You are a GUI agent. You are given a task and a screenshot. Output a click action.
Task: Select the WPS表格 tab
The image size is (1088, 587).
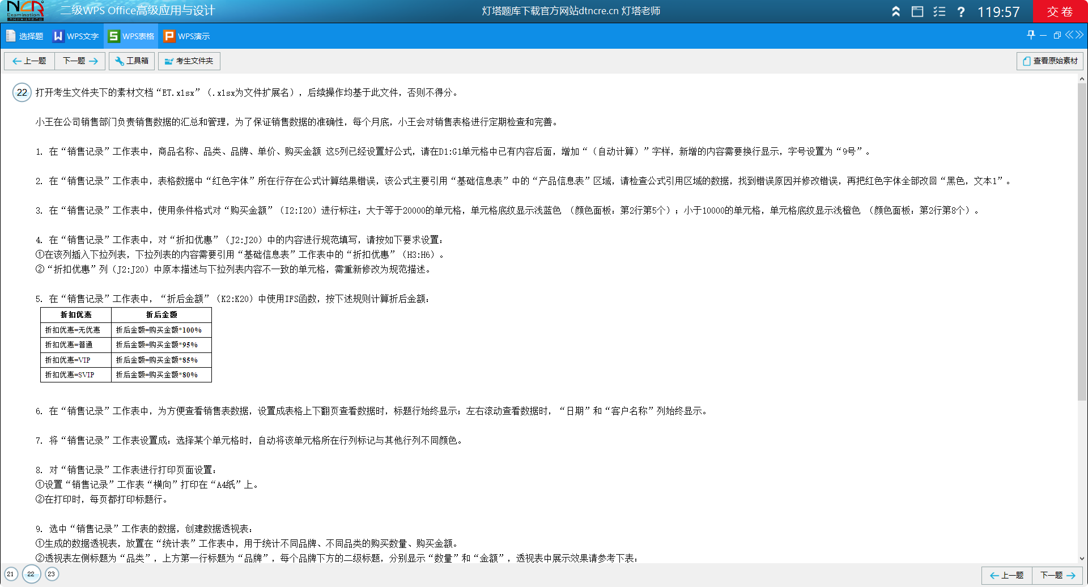tap(131, 36)
